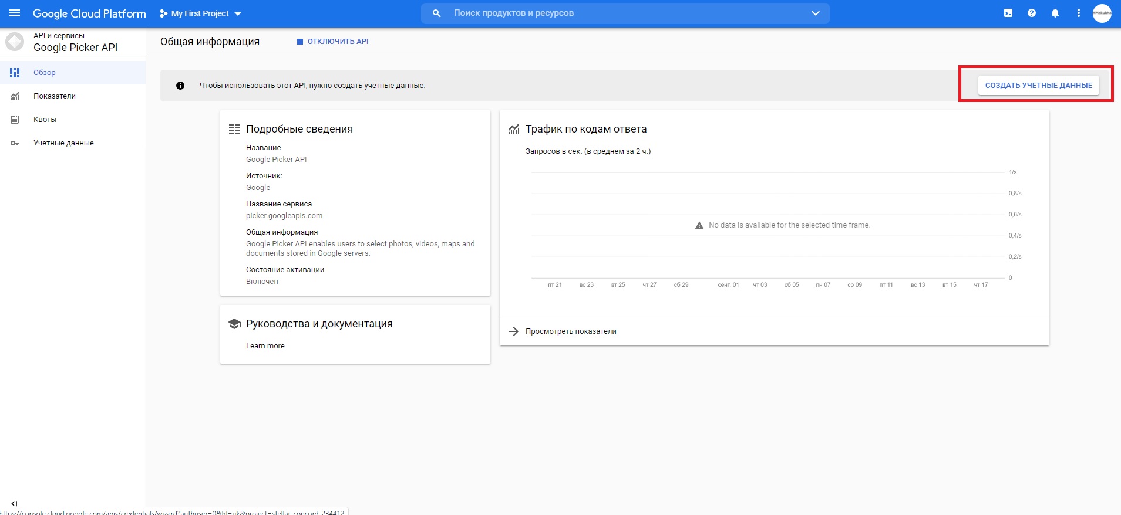
Task: Click the Google Picker API name value
Action: pyautogui.click(x=276, y=160)
